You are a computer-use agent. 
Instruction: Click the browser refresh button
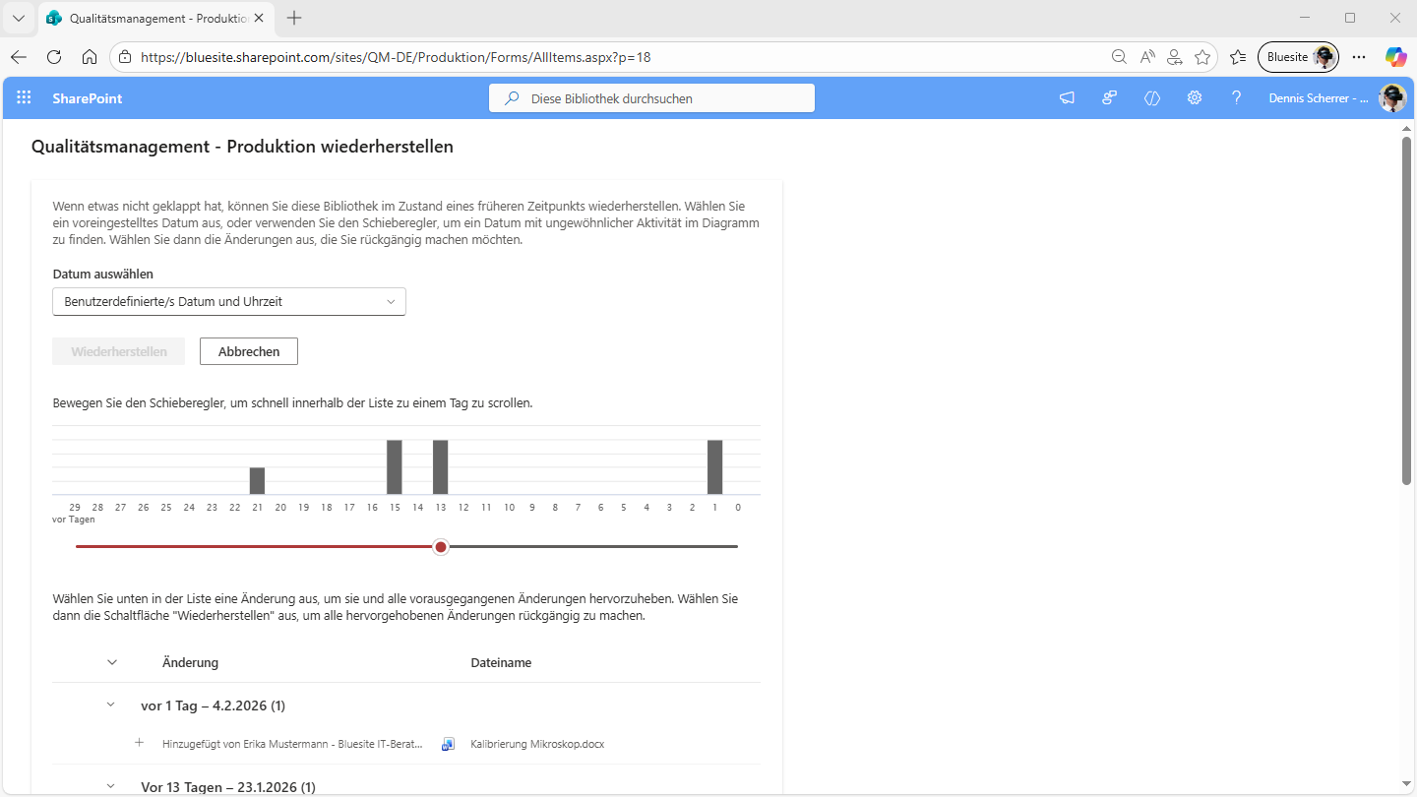coord(54,57)
